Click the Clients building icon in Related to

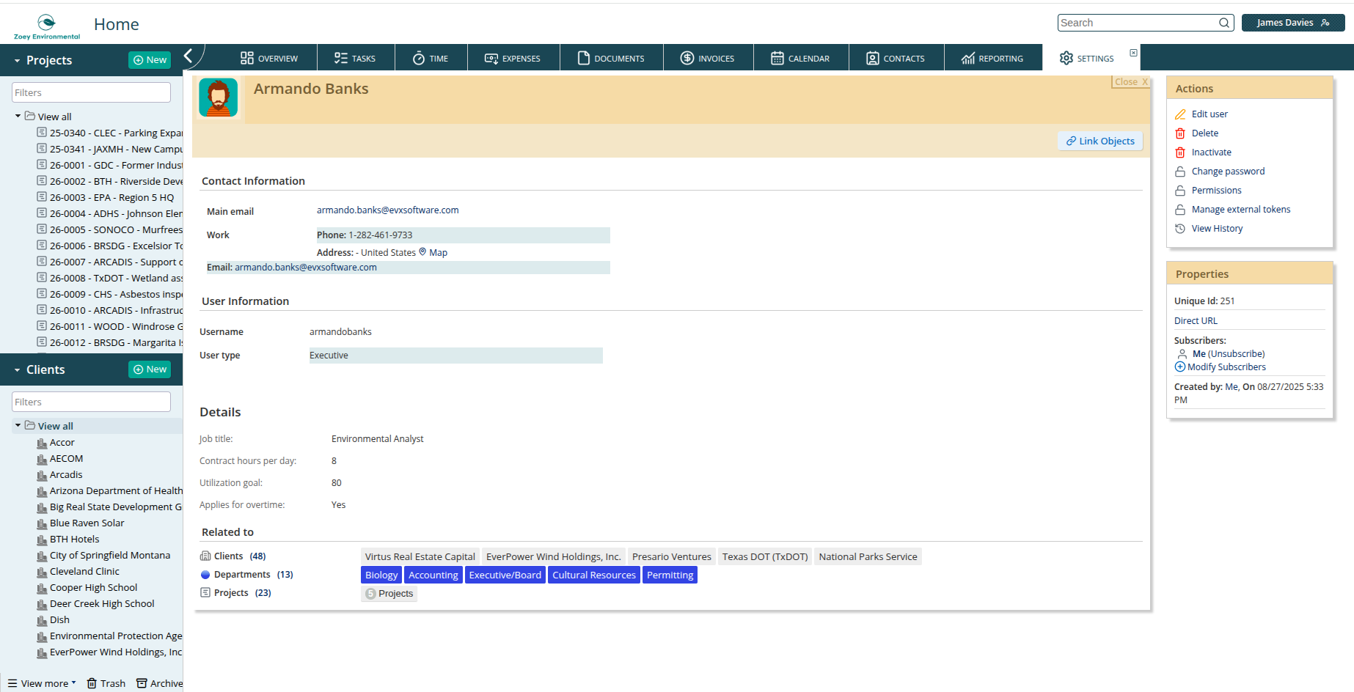[205, 556]
